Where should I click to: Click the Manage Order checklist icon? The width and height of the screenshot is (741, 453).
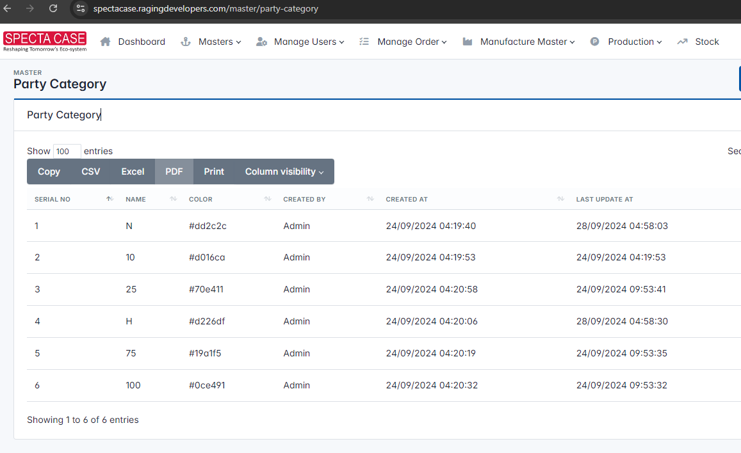click(364, 42)
